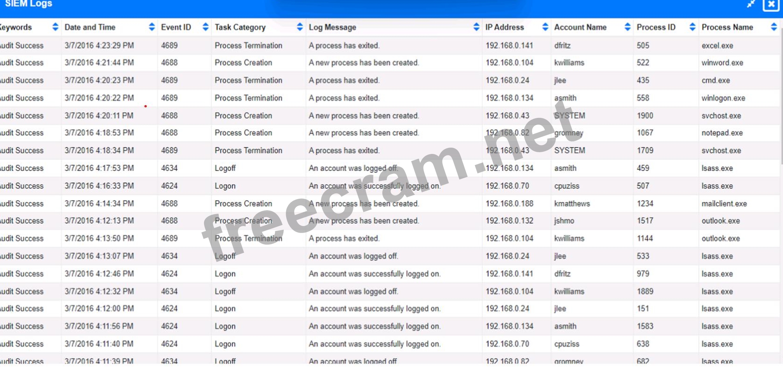Click the Log Message column header label

(332, 27)
